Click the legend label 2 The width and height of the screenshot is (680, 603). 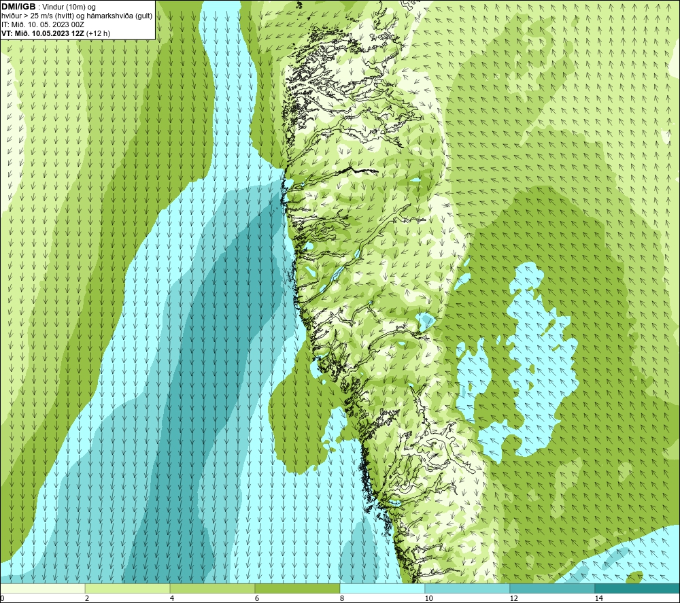pos(87,598)
